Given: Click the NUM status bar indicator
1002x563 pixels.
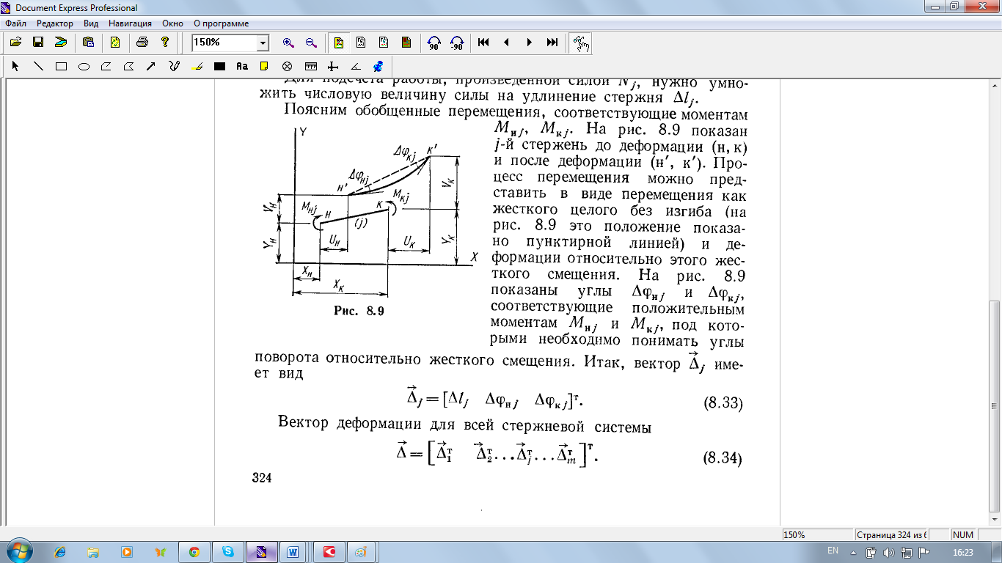Looking at the screenshot, I should coord(963,535).
